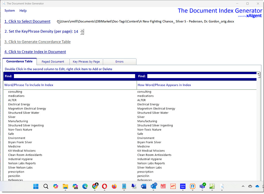The image size is (264, 194).
Task: Click the blue OneDrive tray icon
Action: (257, 186)
